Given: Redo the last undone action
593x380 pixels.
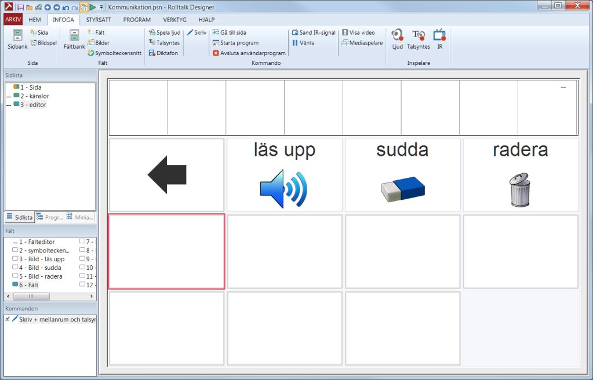Looking at the screenshot, I should (x=75, y=7).
